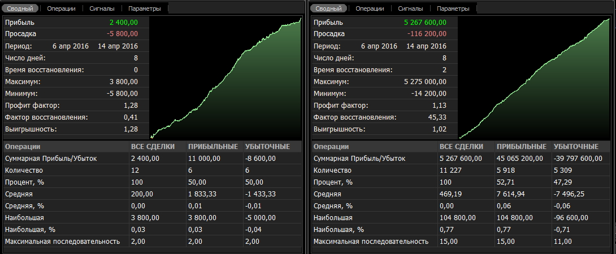Click the Фактор восстановления value 0,41
The width and height of the screenshot is (616, 254).
tap(130, 117)
